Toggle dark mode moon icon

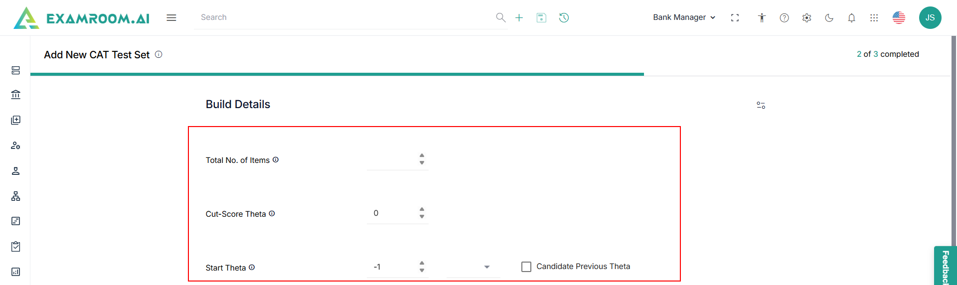pos(829,18)
